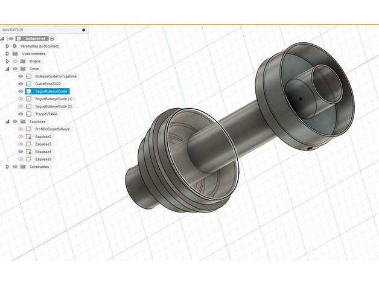Toggle visibility of the Esquisses folder
Image resolution: width=379 pixels, height=285 pixels.
click(14, 121)
